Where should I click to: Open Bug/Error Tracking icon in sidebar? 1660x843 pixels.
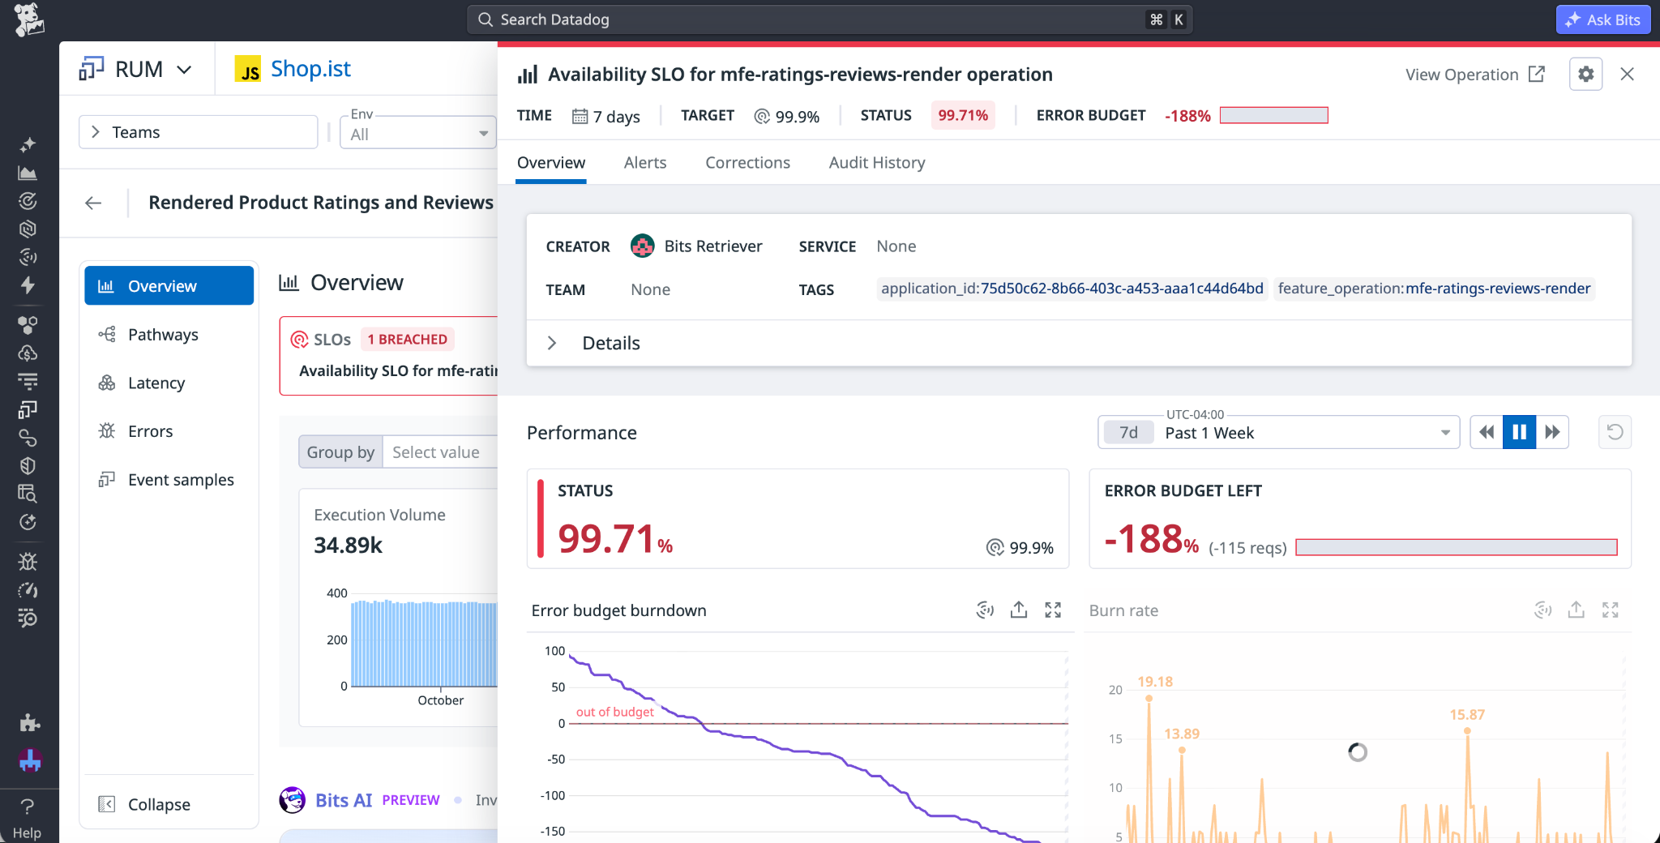[28, 562]
